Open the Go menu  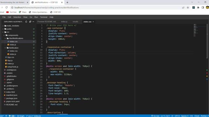[31, 17]
